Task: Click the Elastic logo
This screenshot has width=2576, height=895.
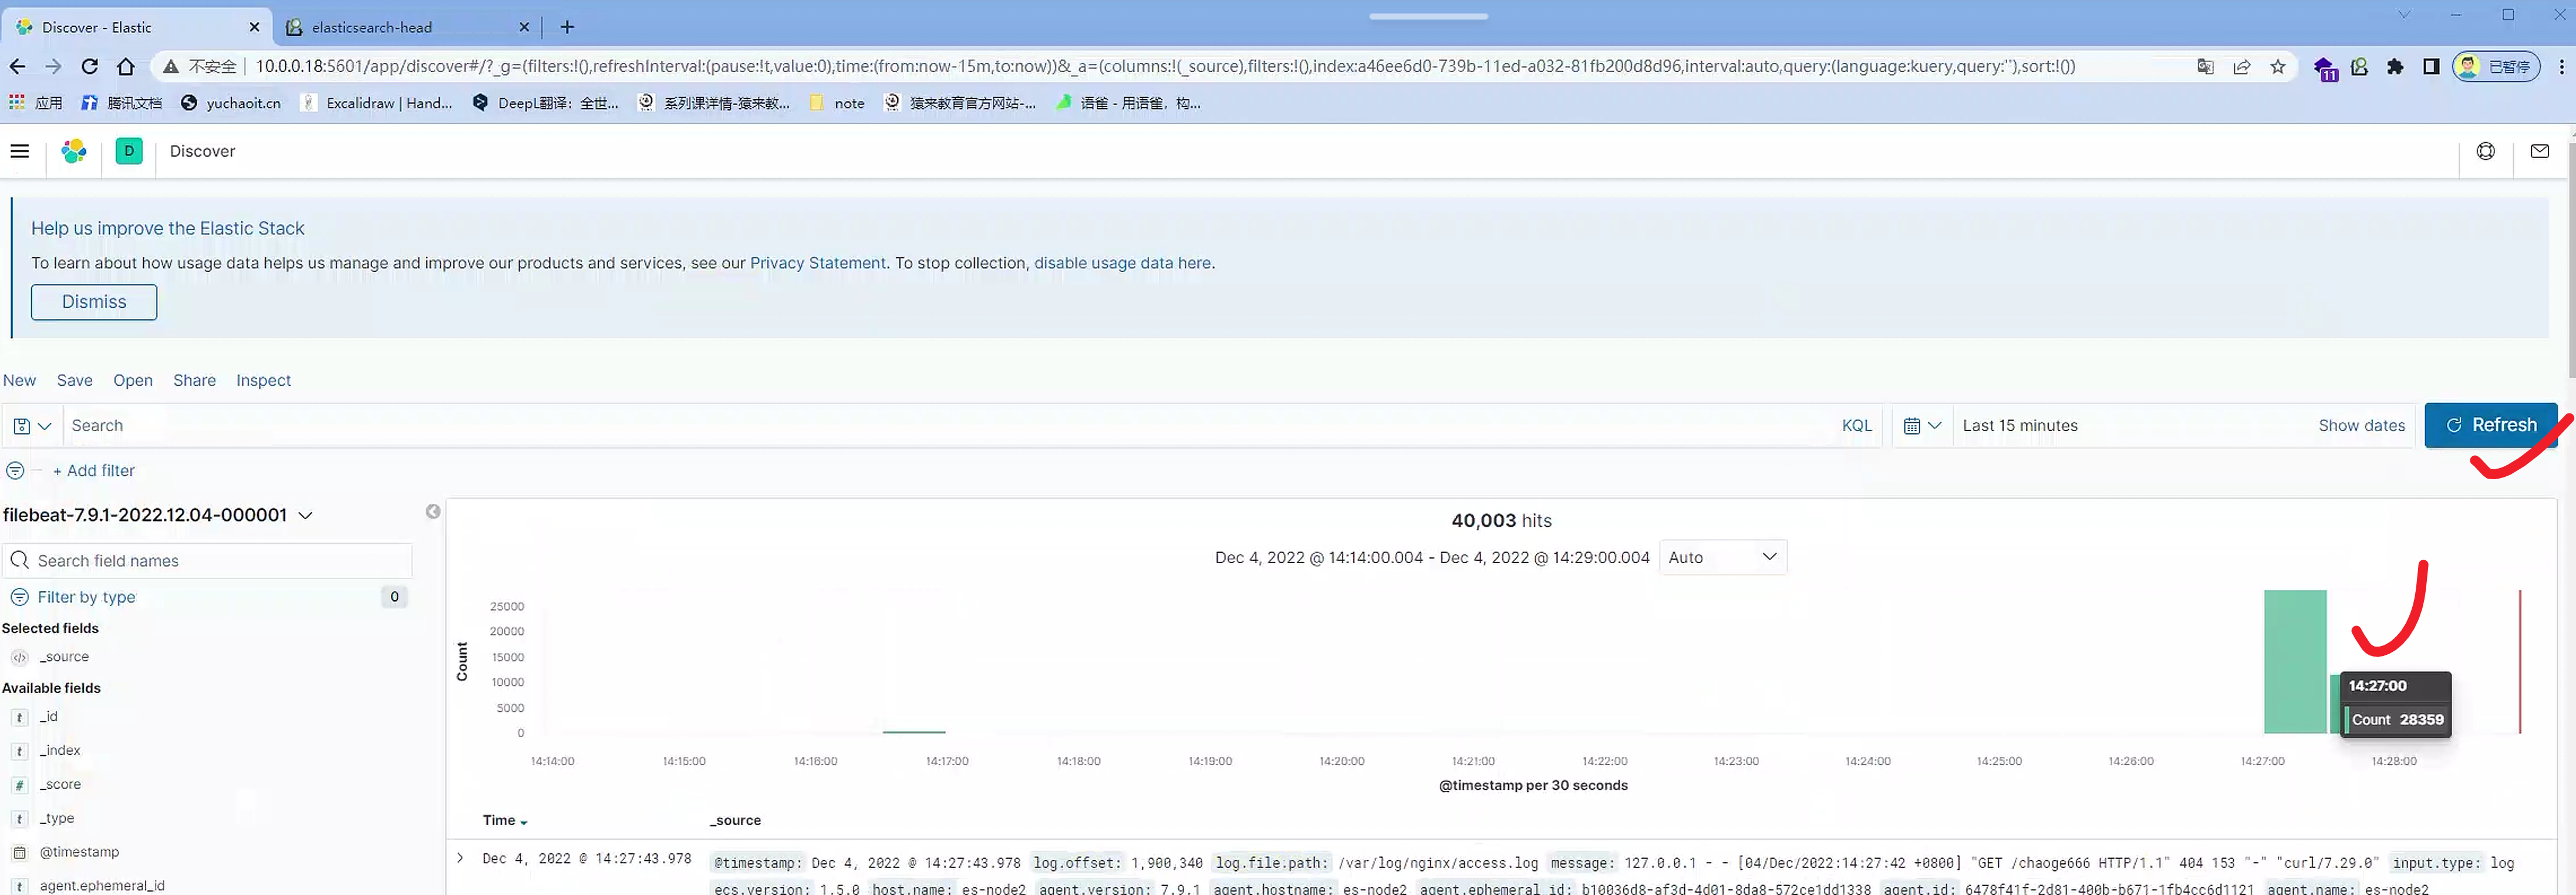Action: [74, 151]
